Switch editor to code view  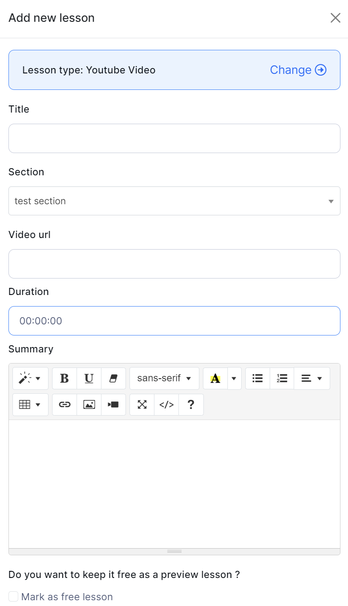(166, 404)
